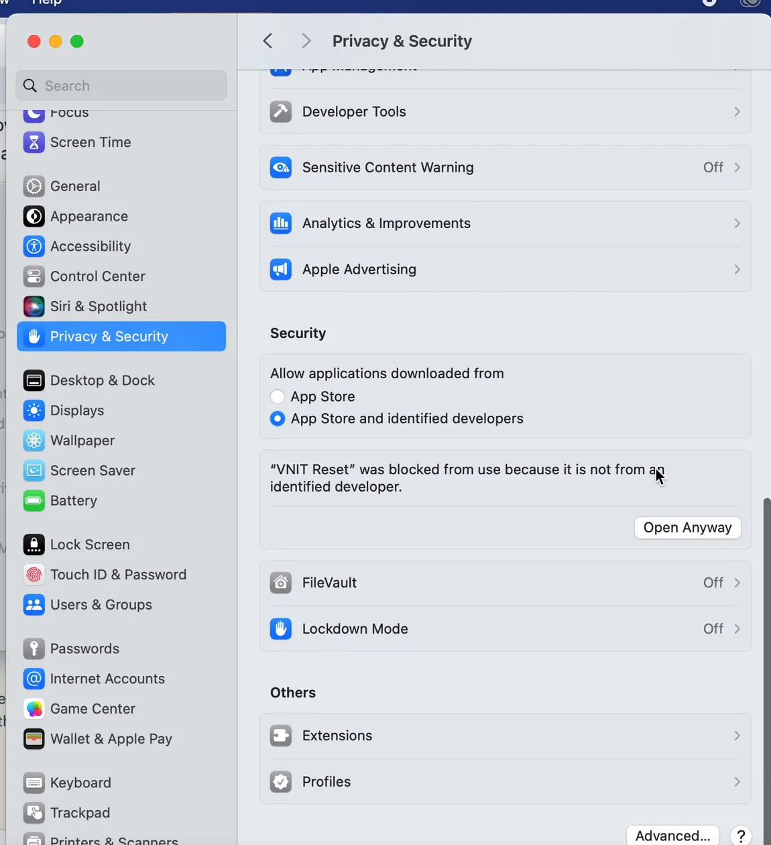This screenshot has width=771, height=845.
Task: Click Privacy & Security hand icon
Action: pyautogui.click(x=34, y=337)
